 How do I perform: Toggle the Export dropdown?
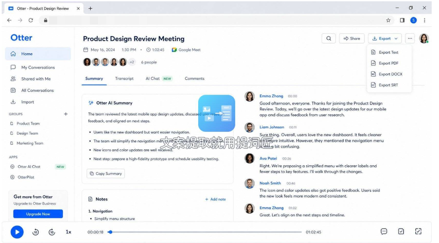click(x=385, y=39)
